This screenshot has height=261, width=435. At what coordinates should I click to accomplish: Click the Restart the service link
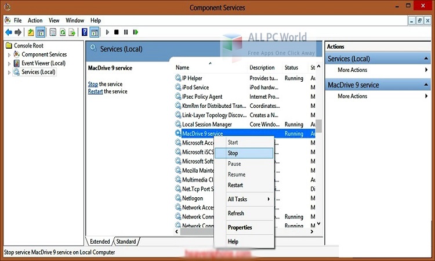click(x=96, y=92)
